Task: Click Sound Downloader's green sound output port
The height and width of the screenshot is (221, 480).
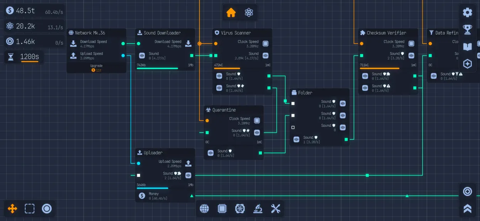Action: (x=192, y=55)
